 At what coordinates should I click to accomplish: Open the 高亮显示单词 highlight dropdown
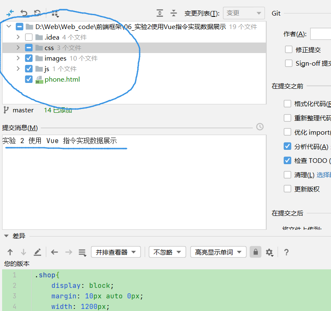[218, 252]
